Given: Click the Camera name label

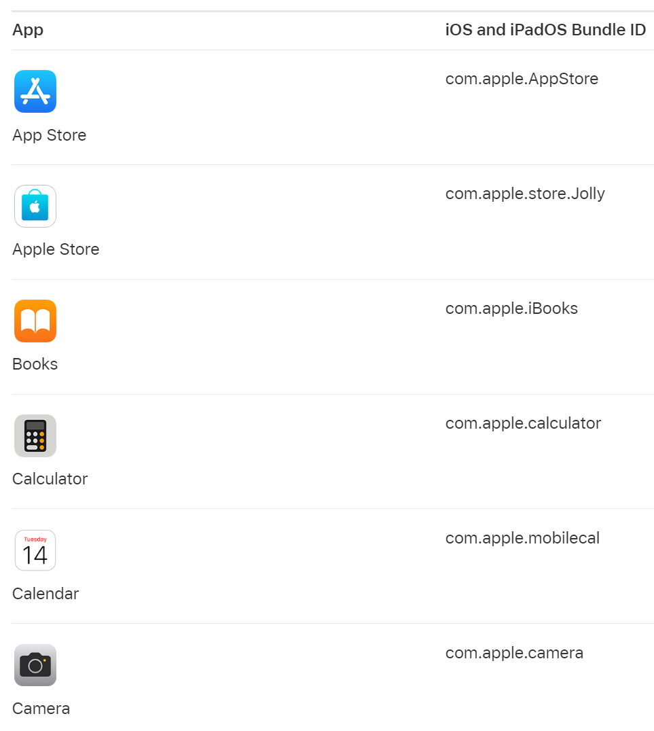Looking at the screenshot, I should 41,709.
